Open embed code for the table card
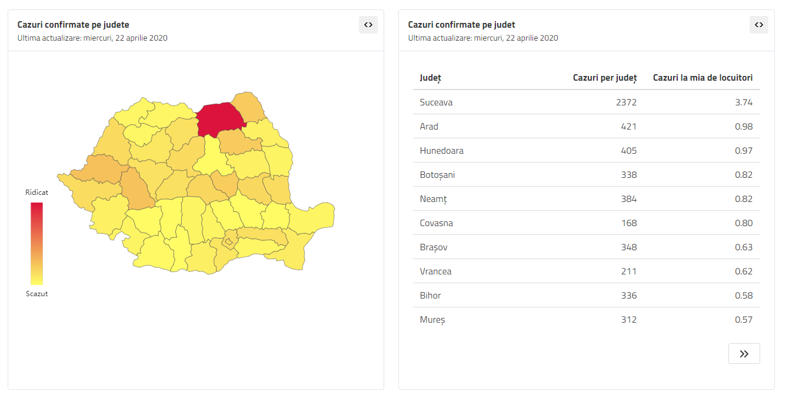Screen dimensions: 809x401 click(759, 25)
